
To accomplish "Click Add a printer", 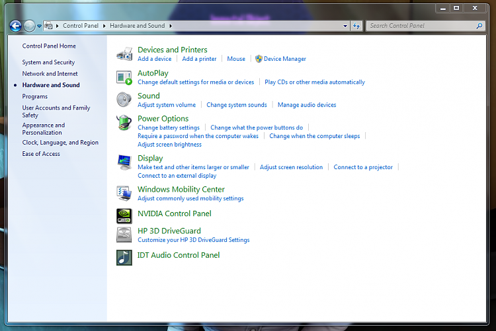I will 199,59.
